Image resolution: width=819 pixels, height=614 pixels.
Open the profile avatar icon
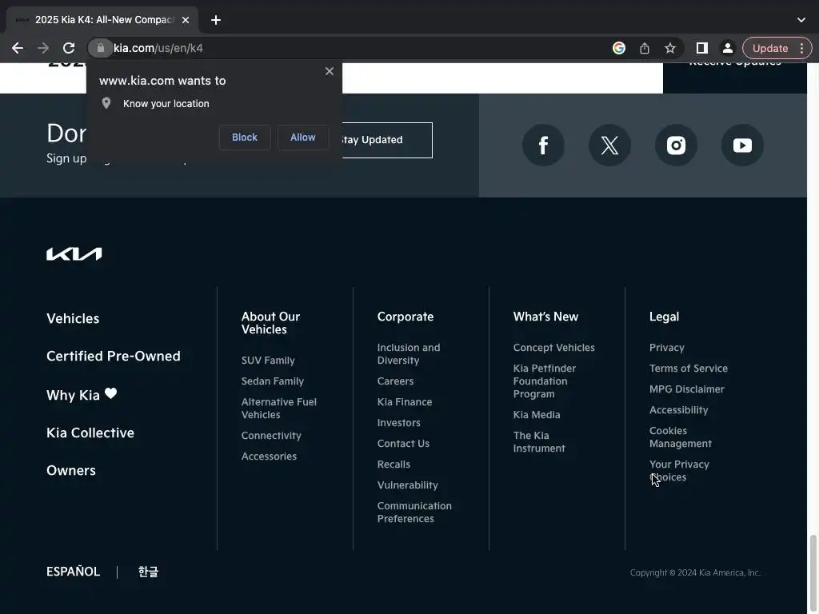pos(728,48)
